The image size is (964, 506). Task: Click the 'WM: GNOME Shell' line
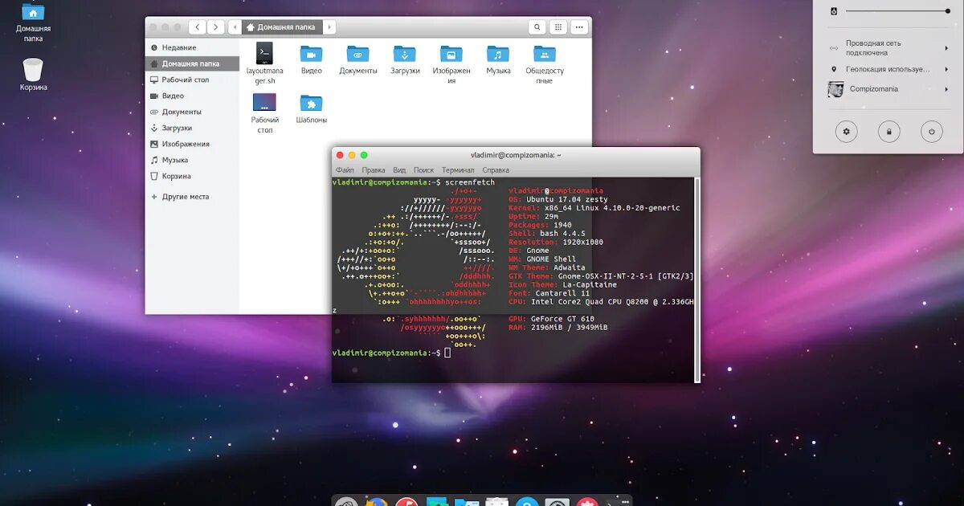click(542, 259)
